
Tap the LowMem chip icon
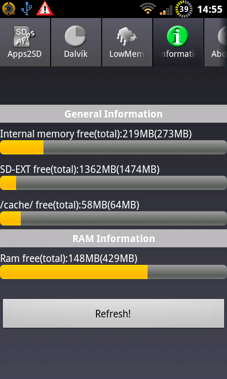[x=127, y=37]
